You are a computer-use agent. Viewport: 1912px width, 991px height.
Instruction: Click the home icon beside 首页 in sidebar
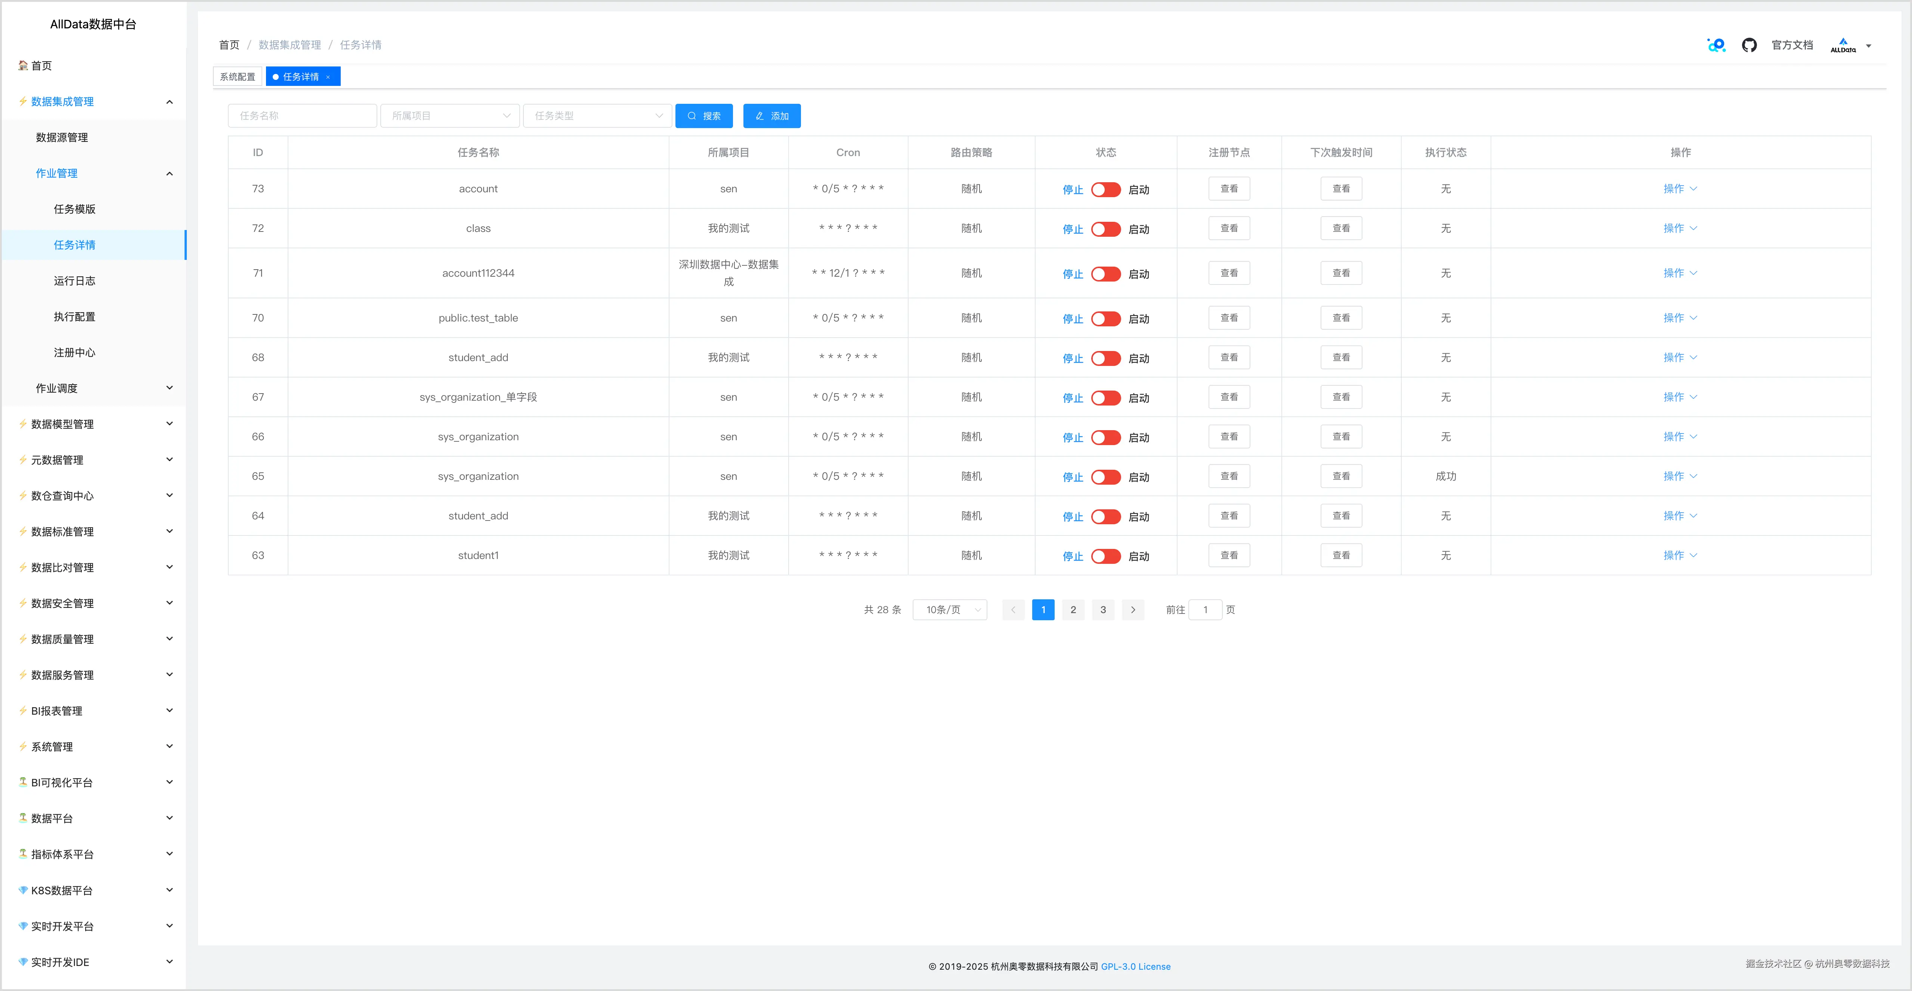(x=23, y=65)
